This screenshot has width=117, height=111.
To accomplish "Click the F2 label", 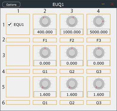I will pos(72,40).
